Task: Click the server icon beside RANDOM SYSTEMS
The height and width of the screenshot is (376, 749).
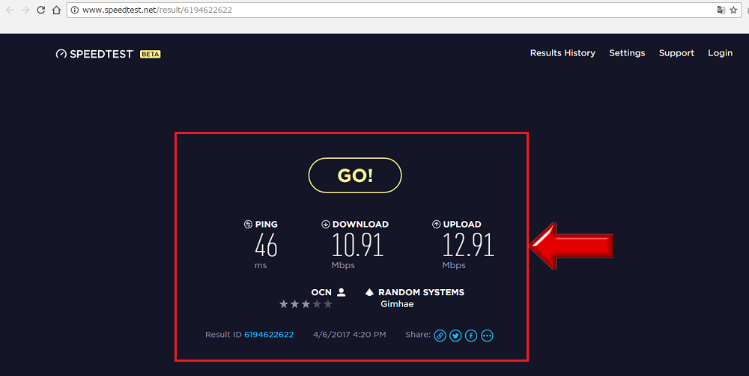Action: 369,292
